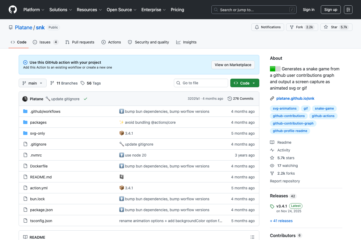The image size is (361, 240).
Task: Click the Dockerfile file icon
Action: (x=25, y=166)
